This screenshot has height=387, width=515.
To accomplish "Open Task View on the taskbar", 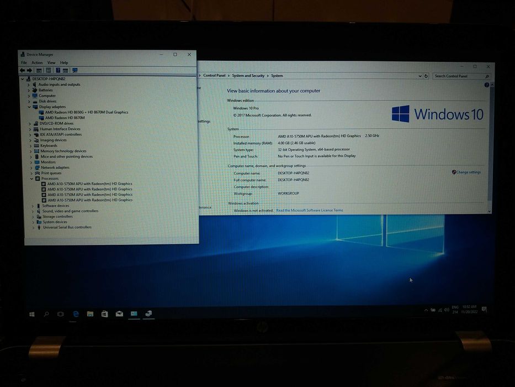I will [60, 314].
